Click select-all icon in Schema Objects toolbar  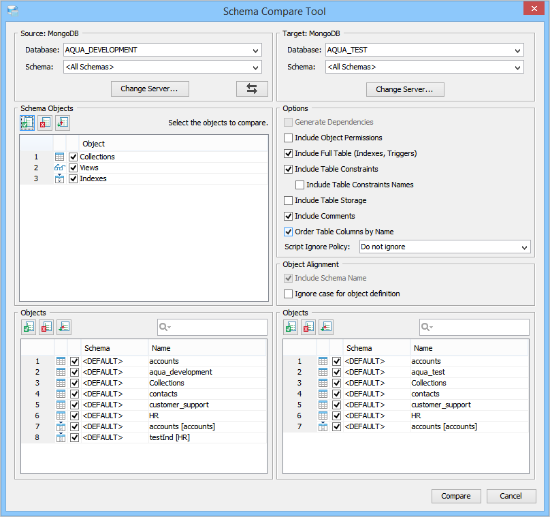tap(27, 123)
